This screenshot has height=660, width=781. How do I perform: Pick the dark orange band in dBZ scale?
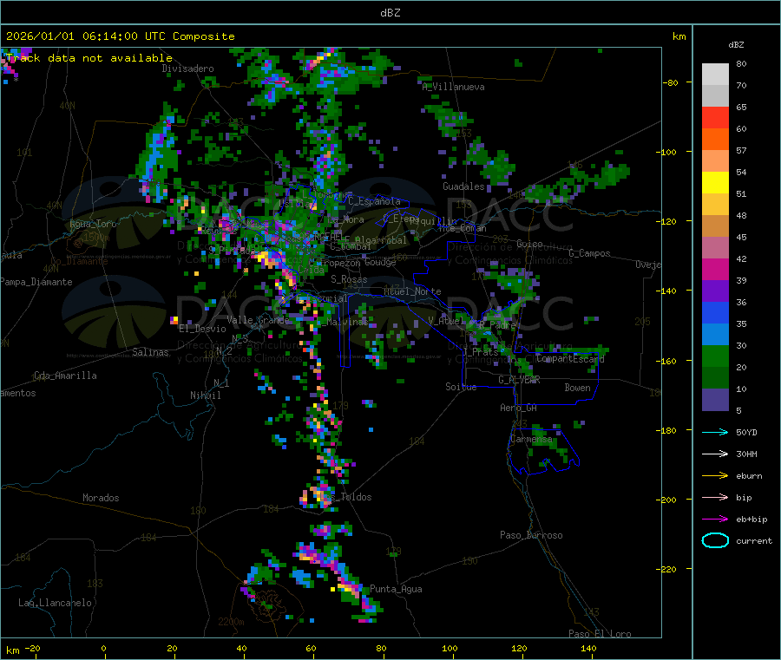point(715,140)
